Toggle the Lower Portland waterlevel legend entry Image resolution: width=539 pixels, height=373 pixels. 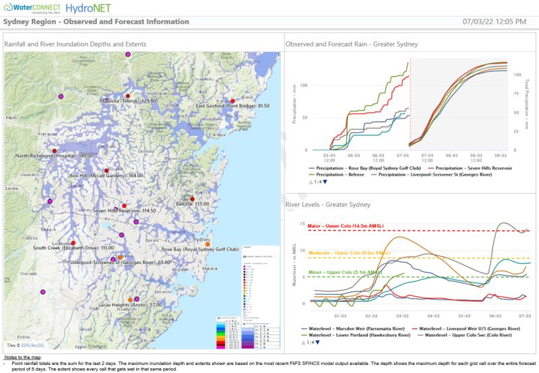(x=356, y=335)
